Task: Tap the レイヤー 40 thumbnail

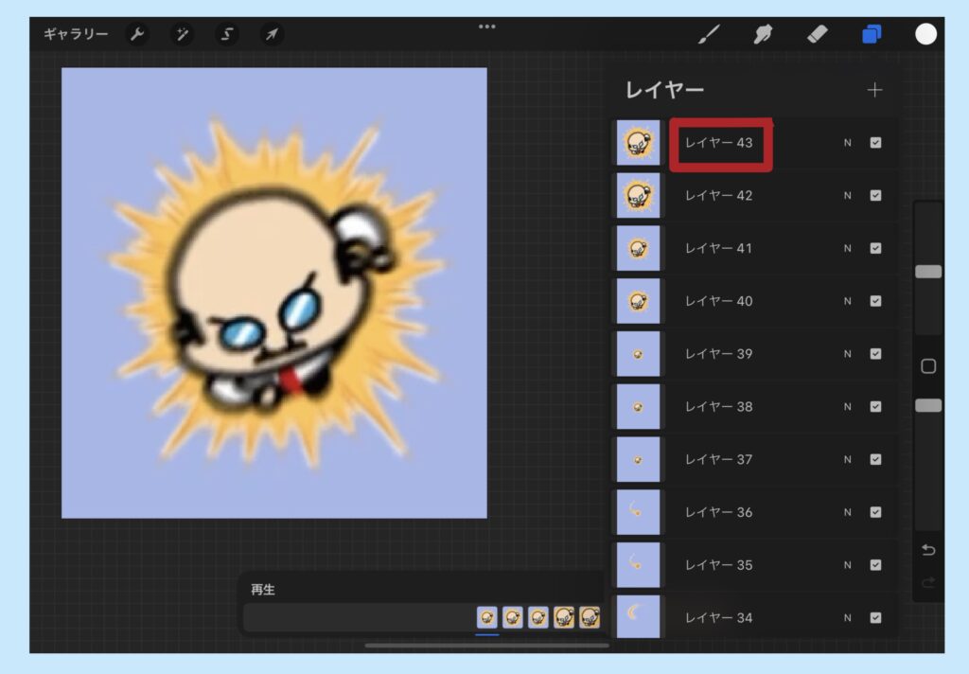Action: click(639, 301)
